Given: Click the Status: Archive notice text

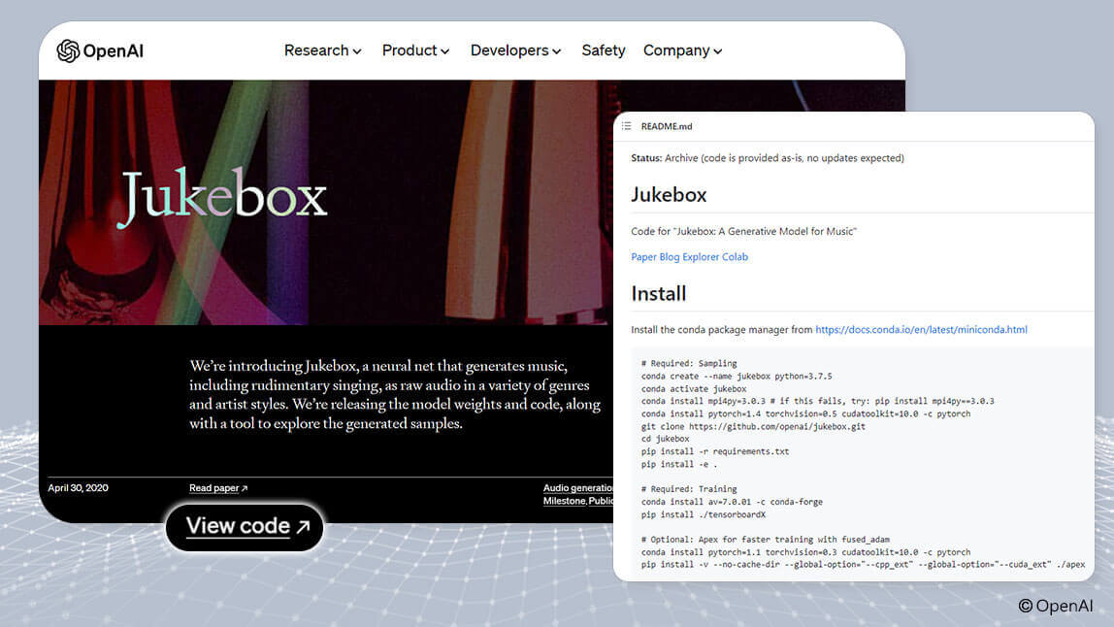Looking at the screenshot, I should point(768,158).
